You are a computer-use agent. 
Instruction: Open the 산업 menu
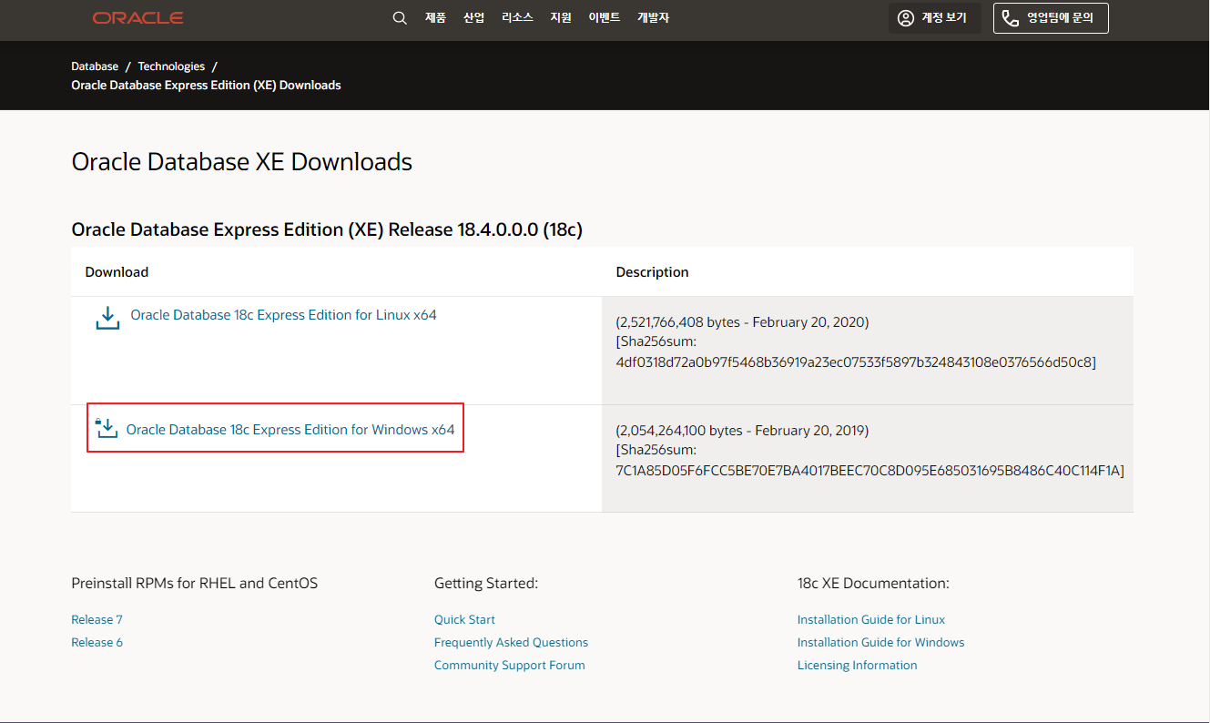(473, 17)
